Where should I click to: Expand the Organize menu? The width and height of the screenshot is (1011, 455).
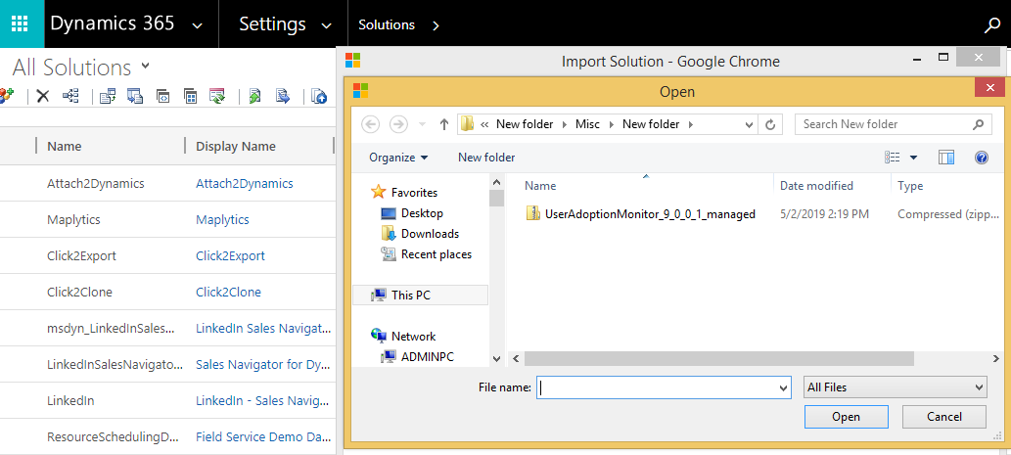(x=397, y=158)
